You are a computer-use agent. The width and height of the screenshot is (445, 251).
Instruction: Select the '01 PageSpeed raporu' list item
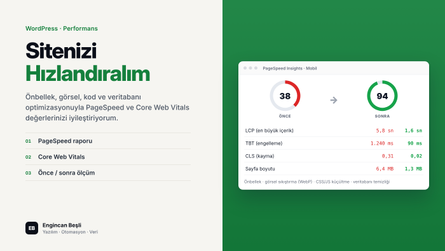[108, 141]
